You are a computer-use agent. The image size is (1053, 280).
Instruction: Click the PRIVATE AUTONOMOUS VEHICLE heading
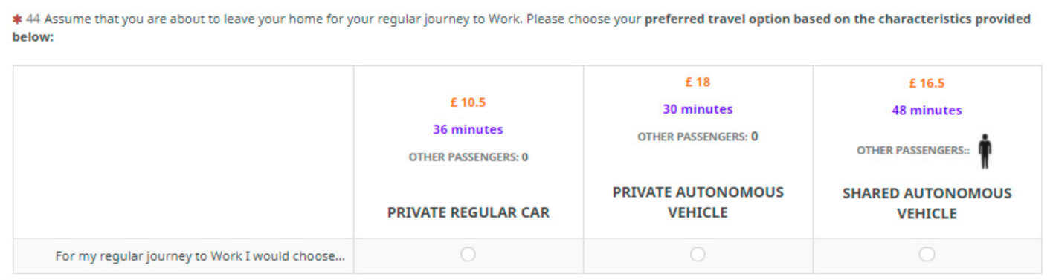click(698, 202)
